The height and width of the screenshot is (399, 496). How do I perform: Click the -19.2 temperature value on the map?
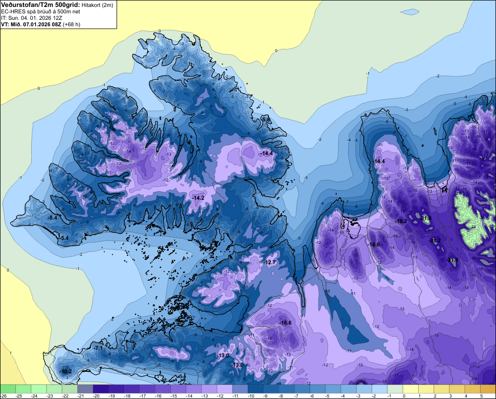[x=401, y=221]
